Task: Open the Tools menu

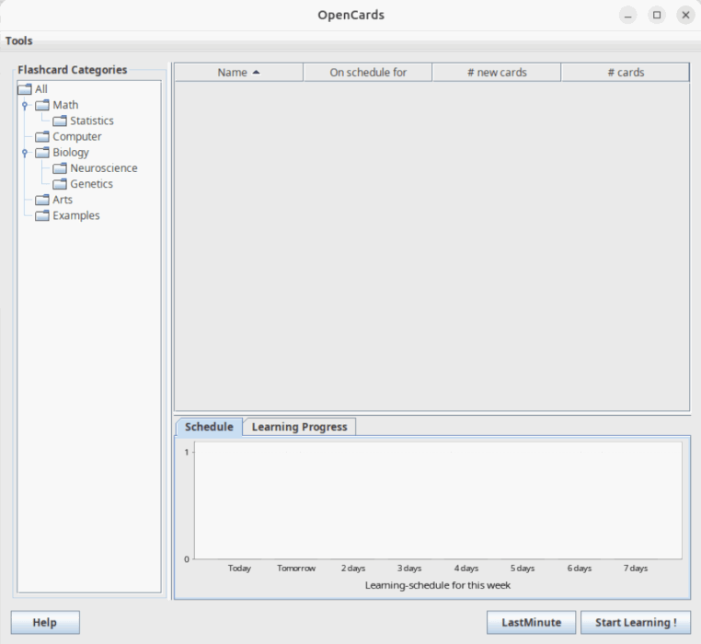Action: 18,40
